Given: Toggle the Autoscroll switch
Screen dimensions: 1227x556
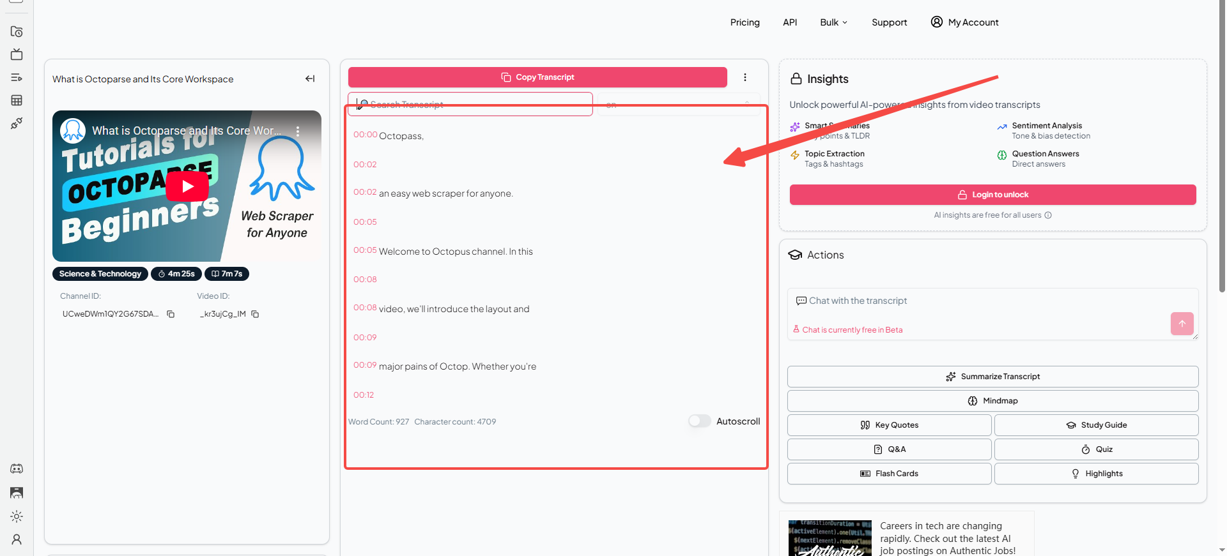Looking at the screenshot, I should tap(699, 421).
